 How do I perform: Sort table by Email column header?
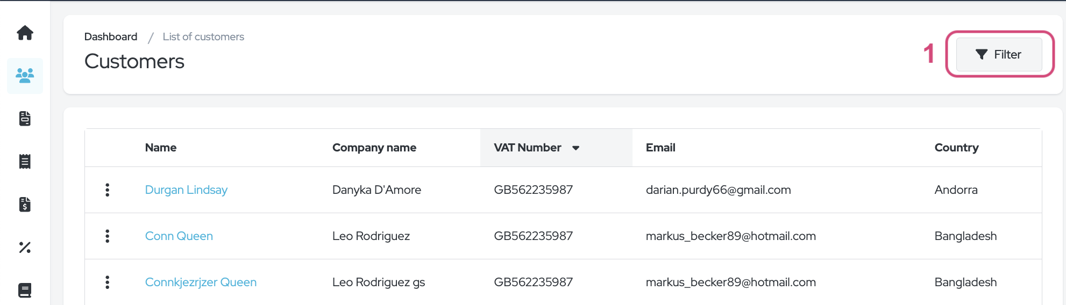pos(660,148)
